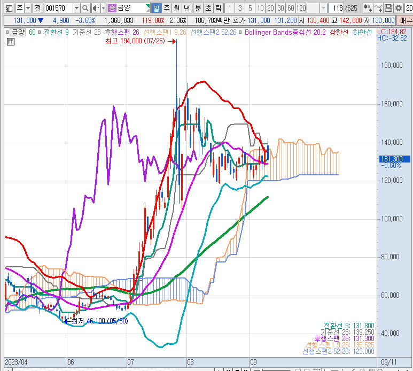The height and width of the screenshot is (371, 413).
Task: Choose the 60 interval button
Action: (x=291, y=9)
